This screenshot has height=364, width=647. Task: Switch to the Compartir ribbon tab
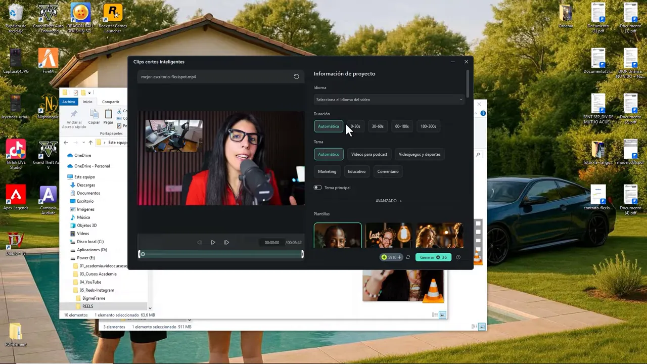click(111, 102)
